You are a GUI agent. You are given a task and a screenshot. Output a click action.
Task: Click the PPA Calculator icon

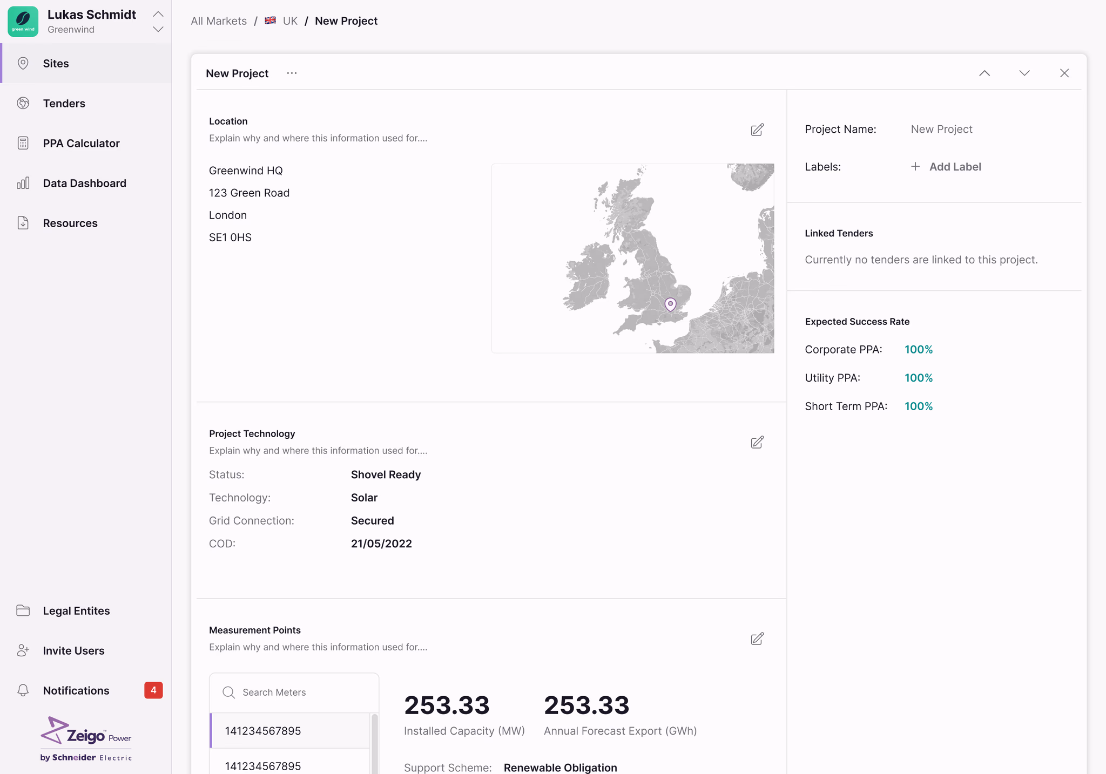point(23,143)
